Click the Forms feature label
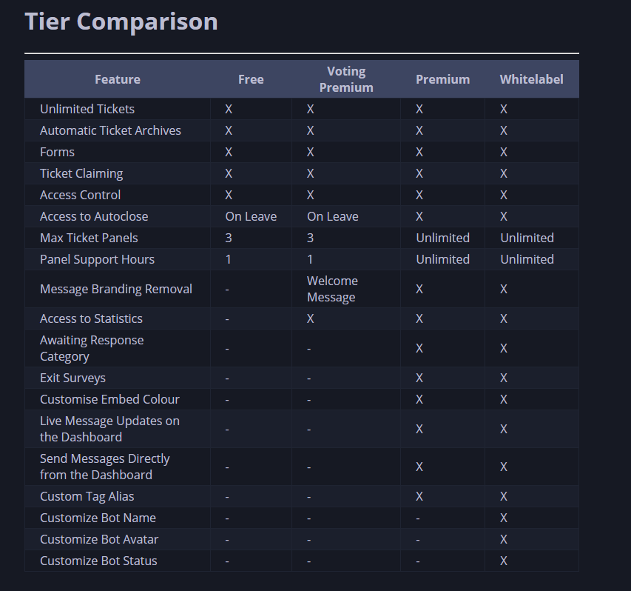This screenshot has width=631, height=591. click(57, 152)
